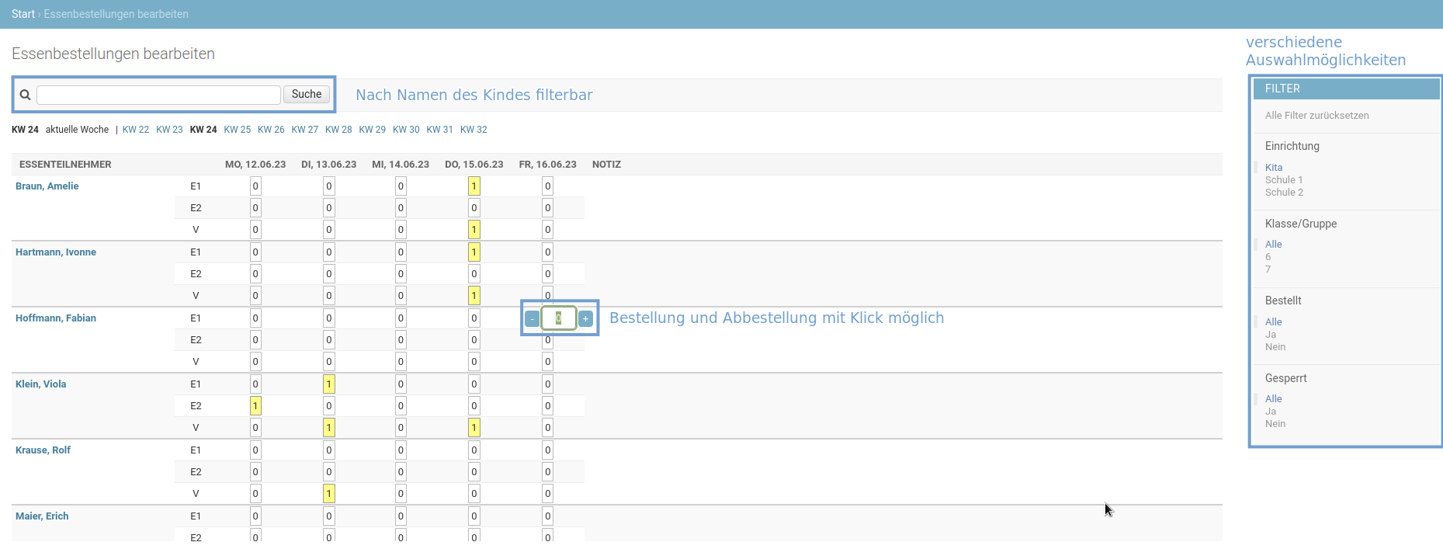Open participant Klein, Viola
This screenshot has height=549, width=1443.
pyautogui.click(x=40, y=384)
